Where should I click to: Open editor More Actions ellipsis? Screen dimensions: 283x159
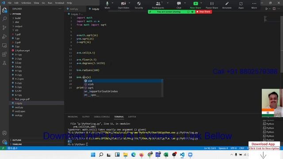pyautogui.click(x=279, y=9)
